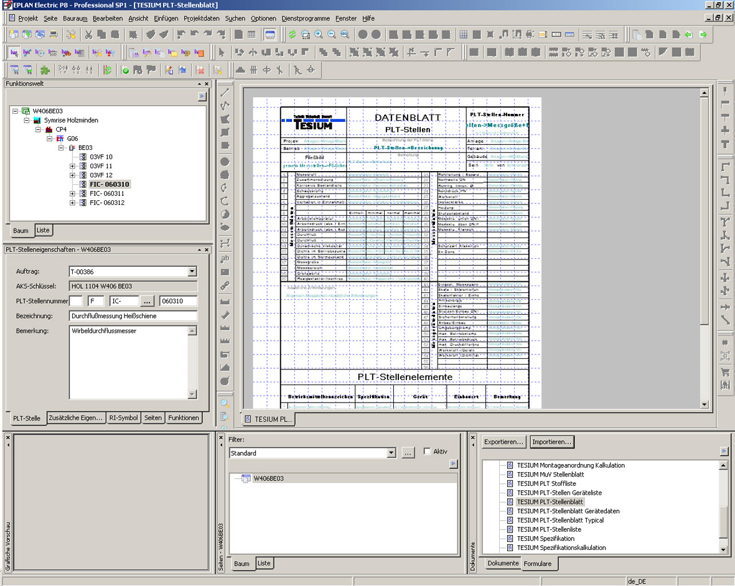The image size is (735, 586).
Task: Click the '...' button next to Filter dropdown
Action: (x=408, y=453)
